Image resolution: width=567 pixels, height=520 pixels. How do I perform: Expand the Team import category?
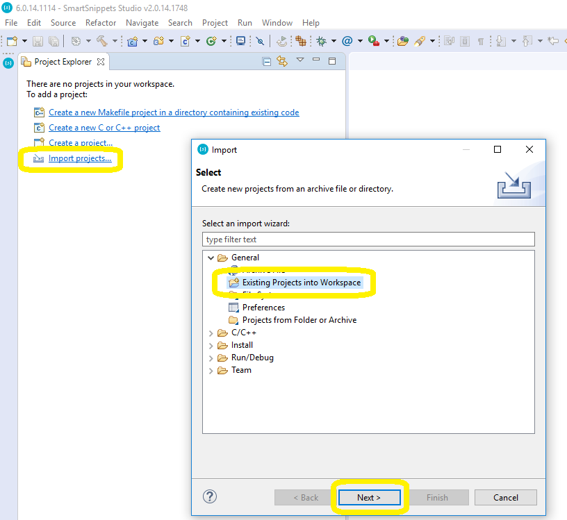point(211,371)
